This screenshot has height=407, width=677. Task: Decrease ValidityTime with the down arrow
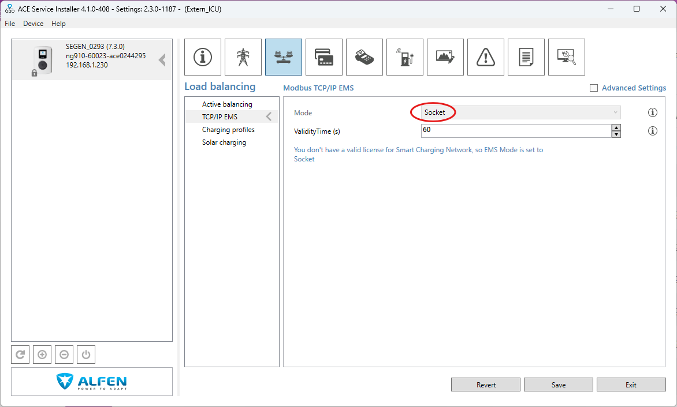tap(616, 134)
